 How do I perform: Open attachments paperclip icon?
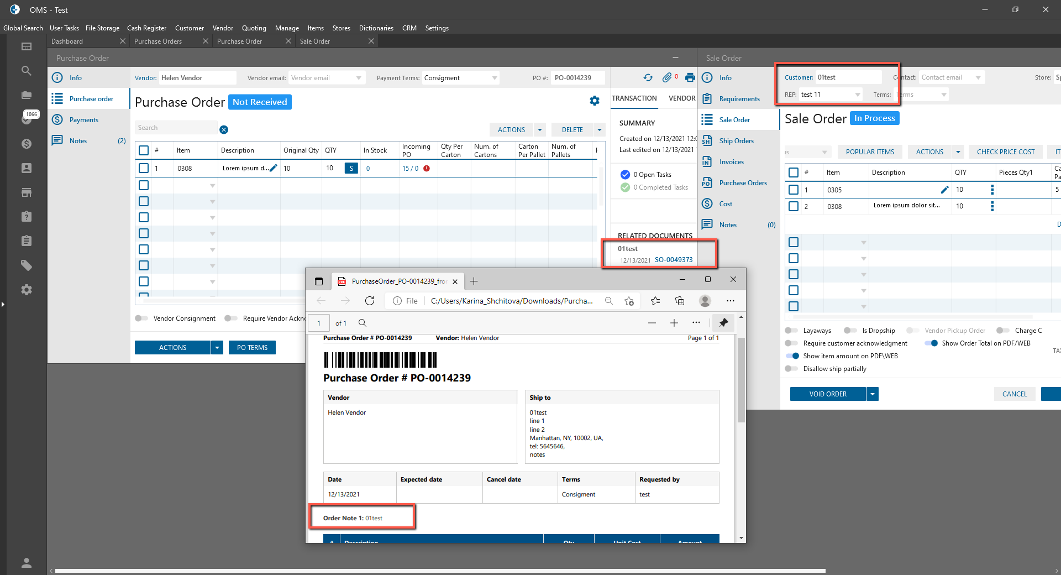pos(668,78)
